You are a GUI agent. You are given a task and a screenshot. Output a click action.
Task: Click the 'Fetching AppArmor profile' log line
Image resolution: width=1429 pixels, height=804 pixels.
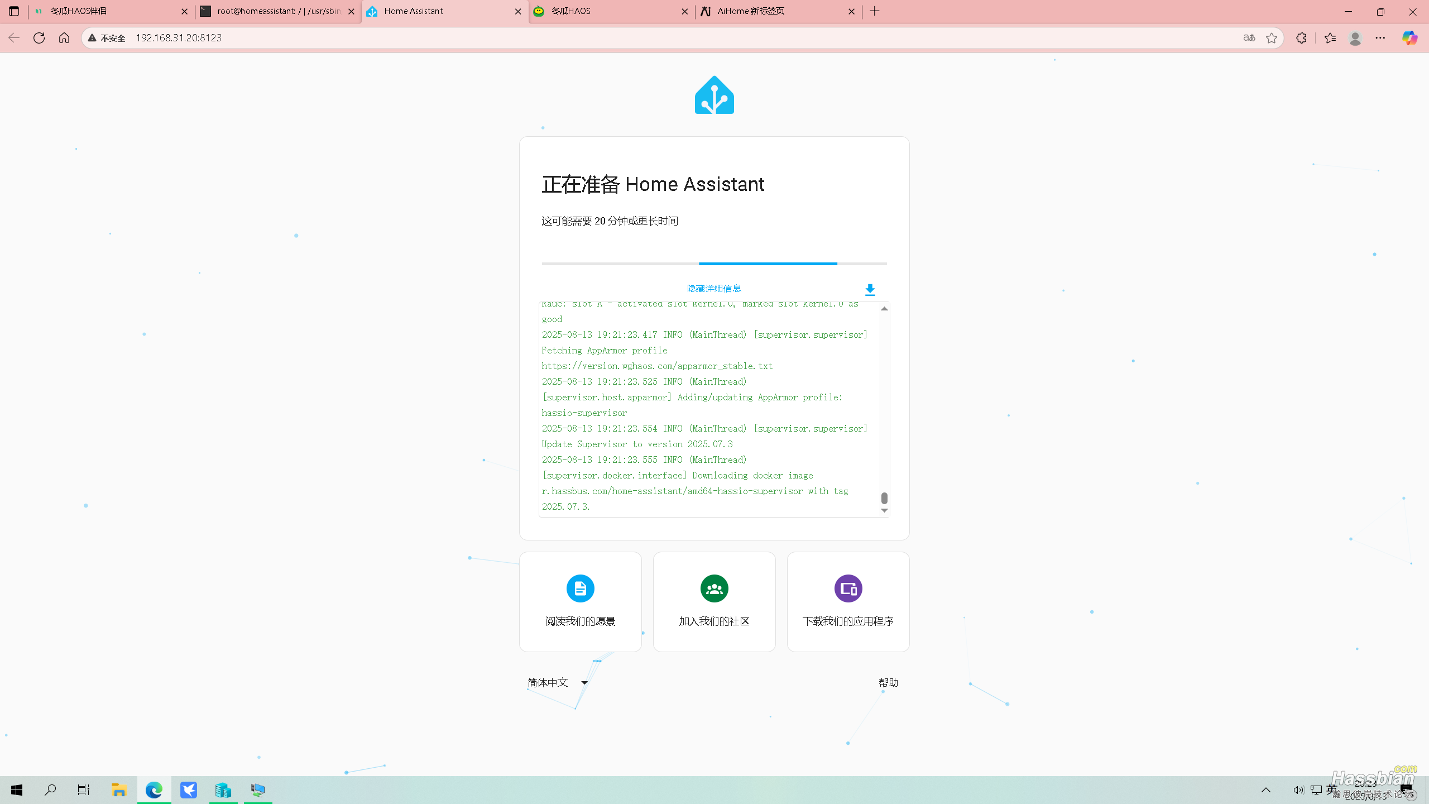(x=604, y=351)
